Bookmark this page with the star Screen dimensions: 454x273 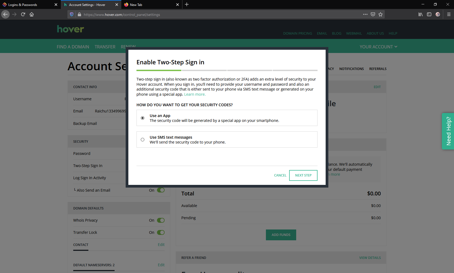point(380,14)
